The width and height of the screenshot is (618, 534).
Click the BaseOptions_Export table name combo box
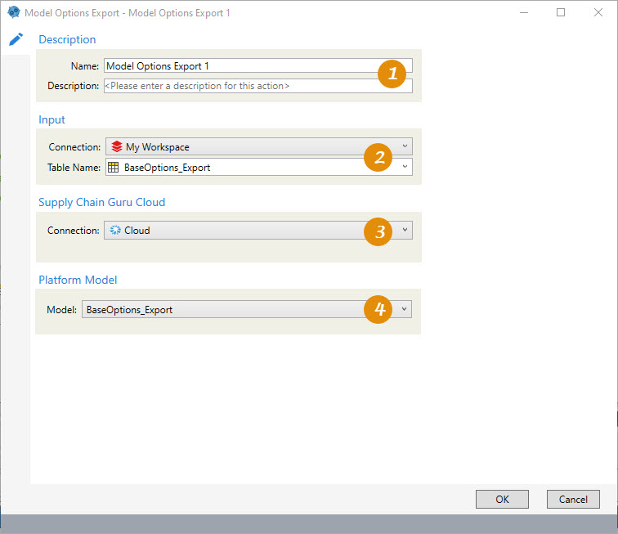[259, 167]
